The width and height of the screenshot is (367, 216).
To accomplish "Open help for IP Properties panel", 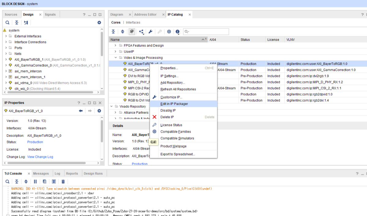I will click(x=79, y=103).
